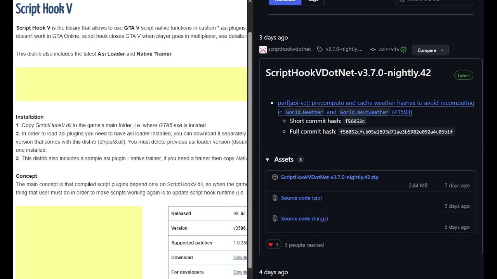Click the Installation heading
Image resolution: width=497 pixels, height=279 pixels.
(30, 117)
